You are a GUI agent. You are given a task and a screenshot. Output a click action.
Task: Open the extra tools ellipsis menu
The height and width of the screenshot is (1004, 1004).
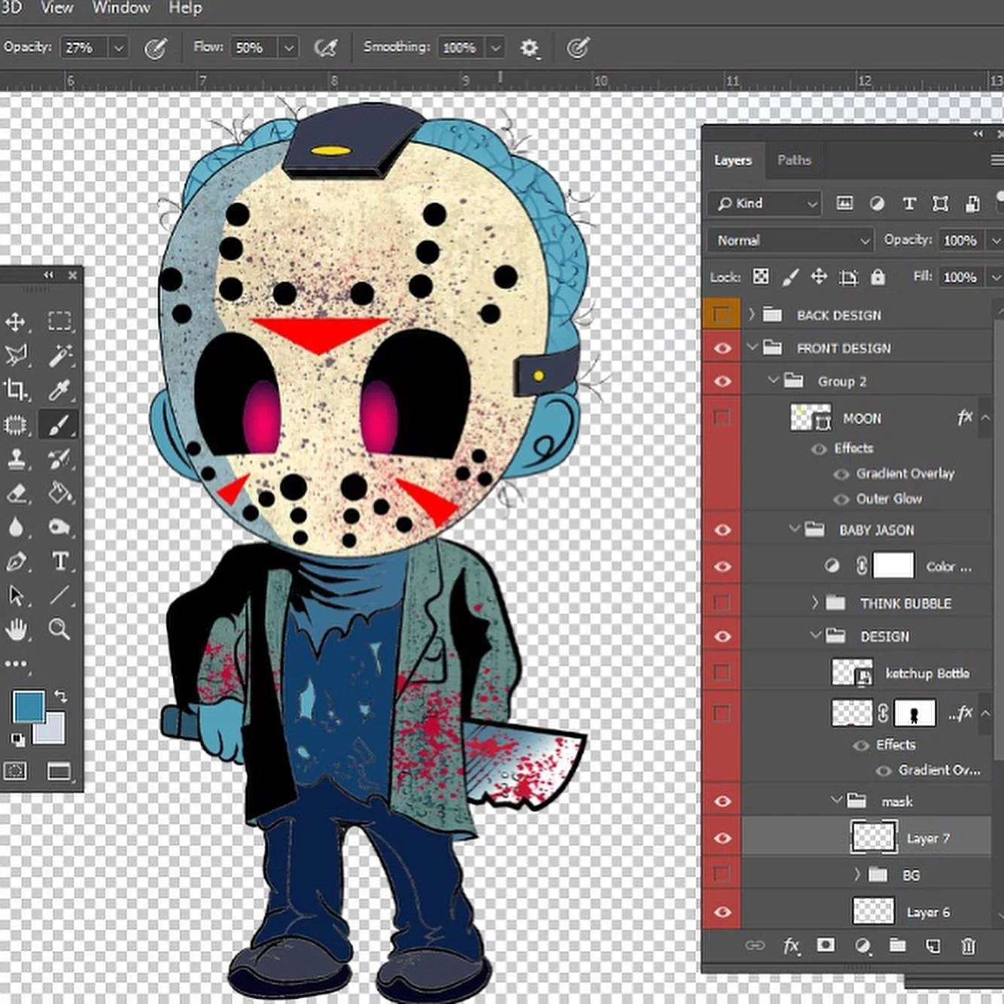click(16, 664)
